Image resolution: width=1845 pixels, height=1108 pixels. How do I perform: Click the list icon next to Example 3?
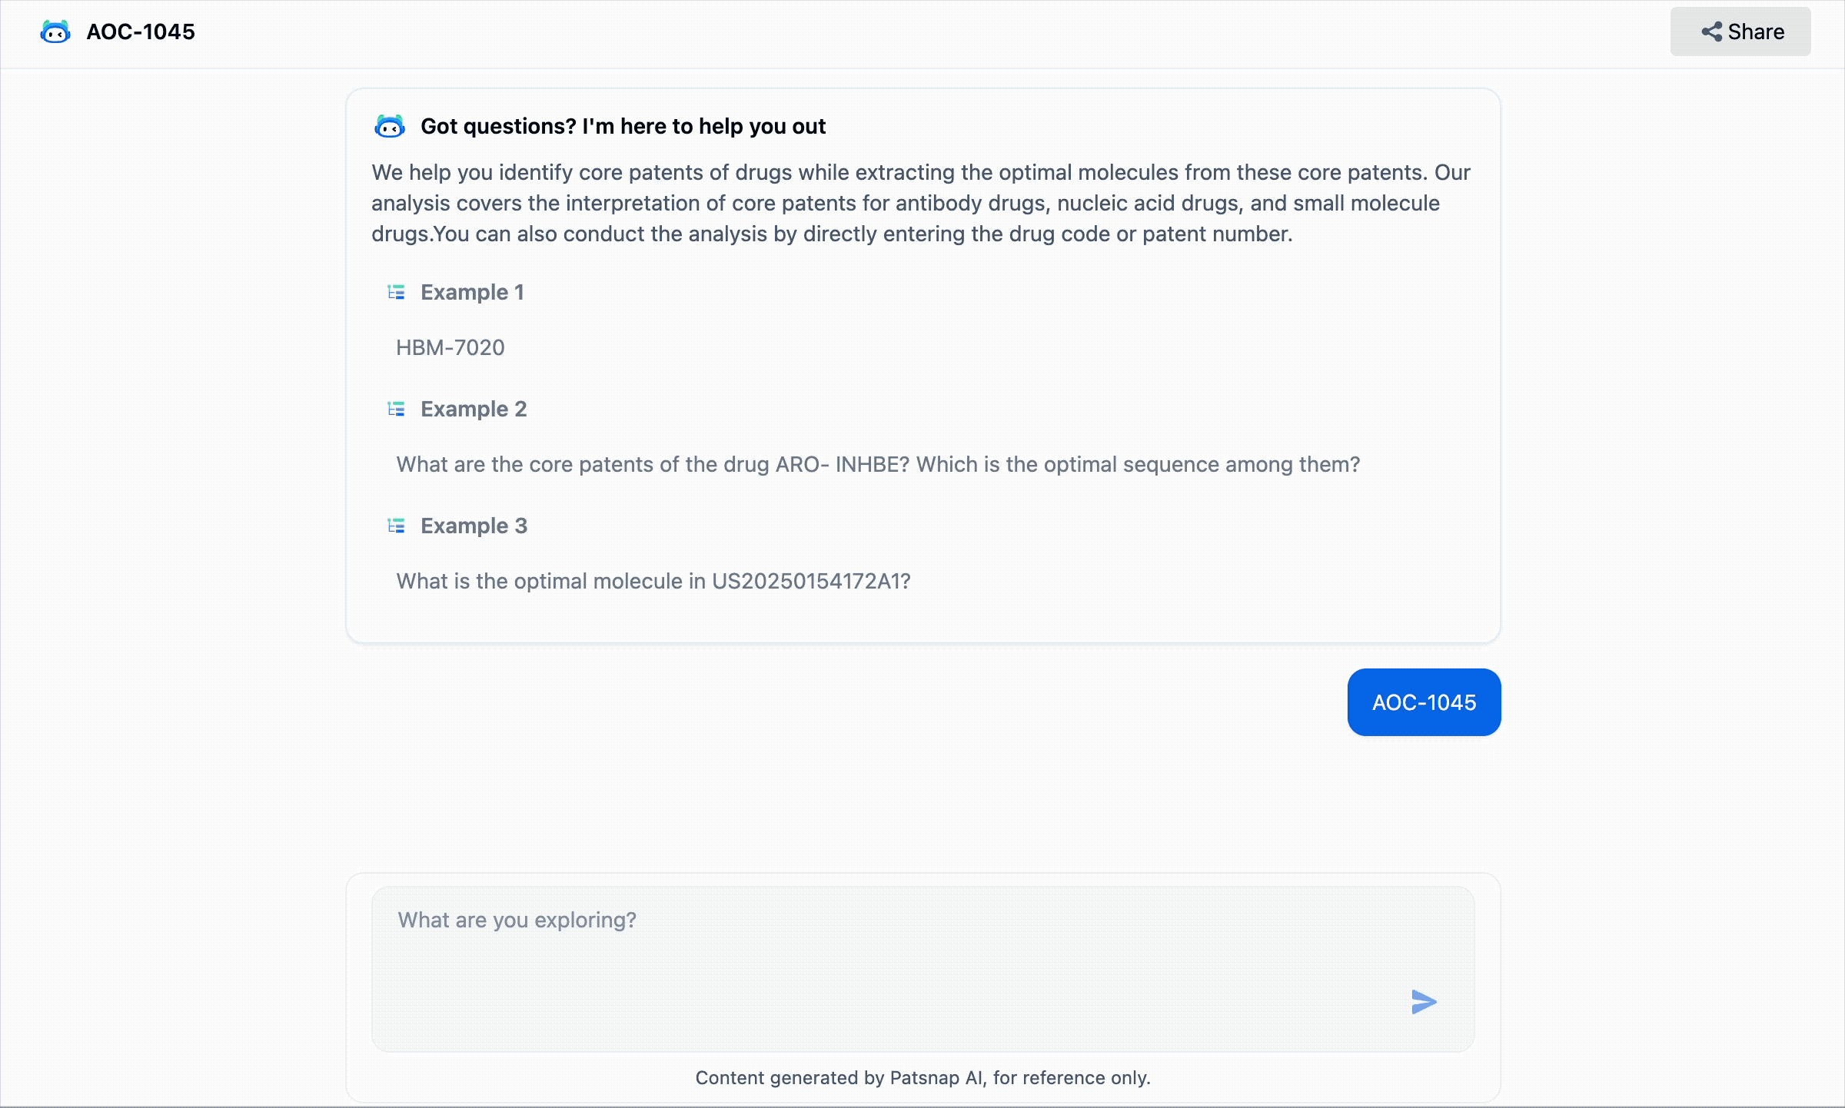[x=396, y=526]
